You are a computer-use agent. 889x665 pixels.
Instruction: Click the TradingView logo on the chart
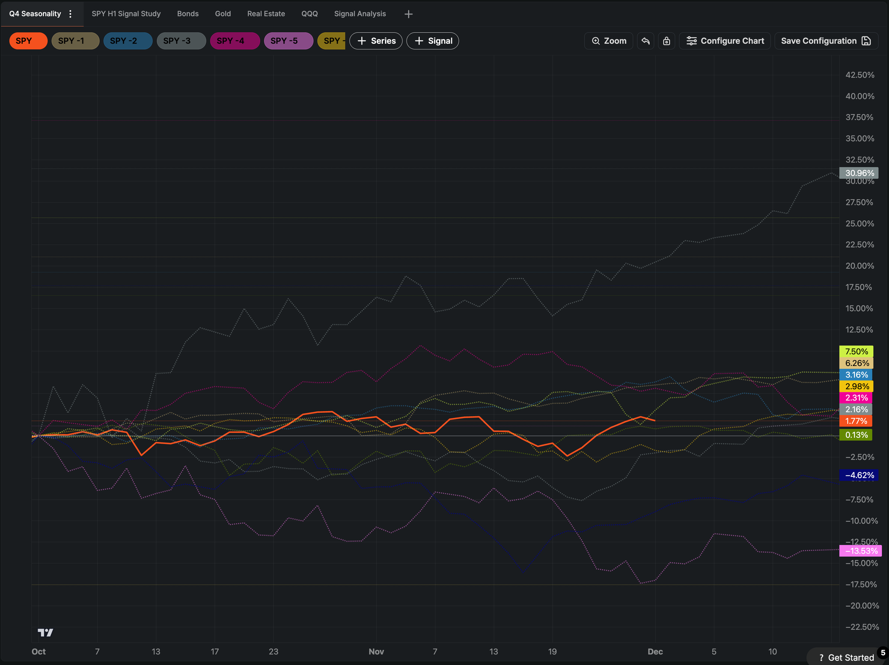46,632
